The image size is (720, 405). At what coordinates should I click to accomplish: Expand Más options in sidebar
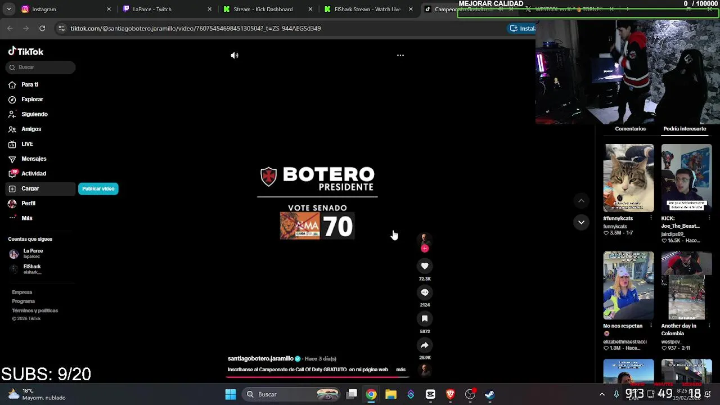(x=27, y=218)
